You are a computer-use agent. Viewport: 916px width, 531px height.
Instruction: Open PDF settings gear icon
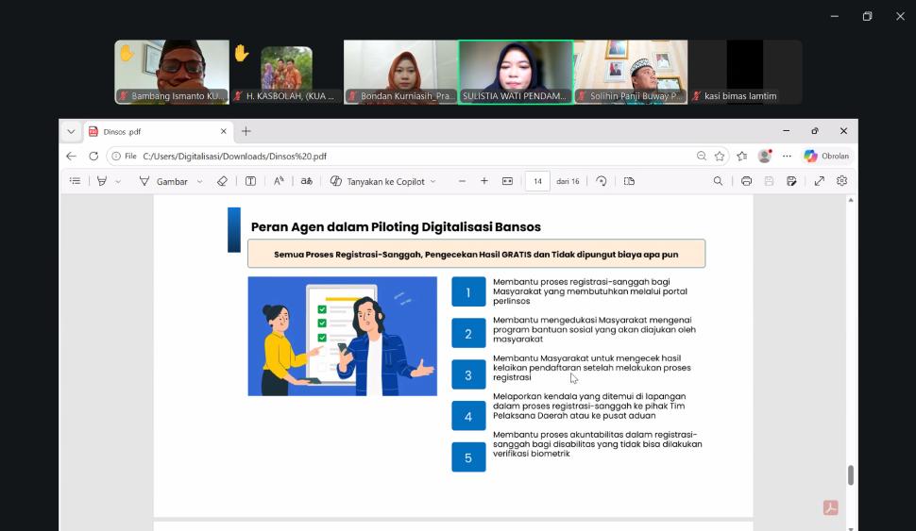pyautogui.click(x=841, y=181)
